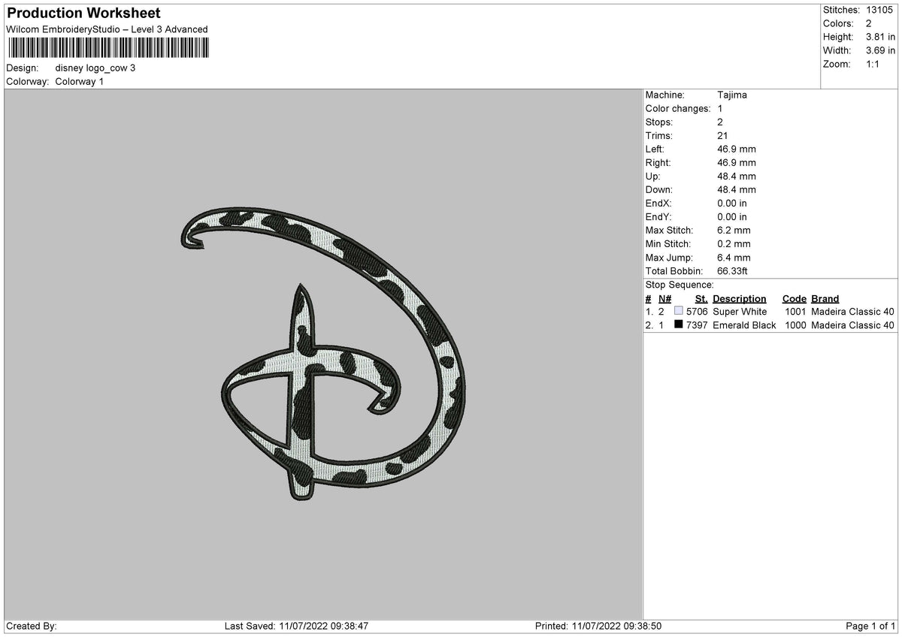902x637 pixels.
Task: Select thread code 1001
Action: (795, 312)
